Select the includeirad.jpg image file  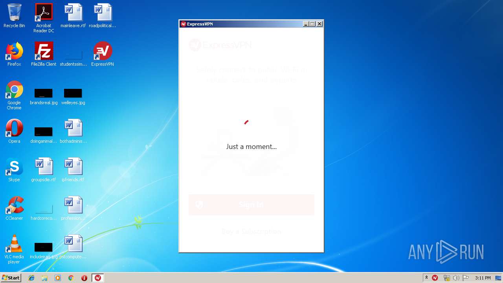[44, 250]
